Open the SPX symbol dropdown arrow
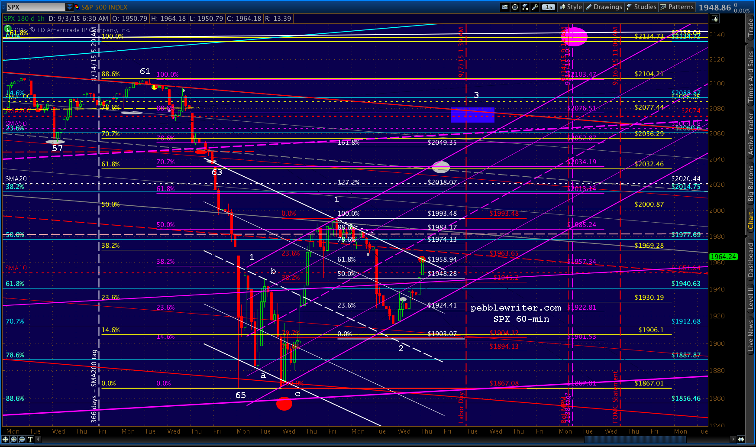Screen dimensions: 756x447 69,7
